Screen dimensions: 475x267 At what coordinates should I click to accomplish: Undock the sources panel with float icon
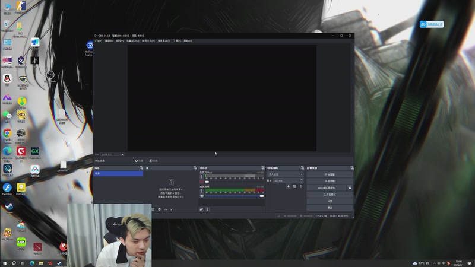(x=195, y=168)
